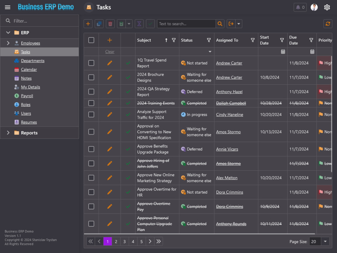Edit the 1Q Travel Spend Report task
Image resolution: width=337 pixels, height=253 pixels.
point(110,63)
